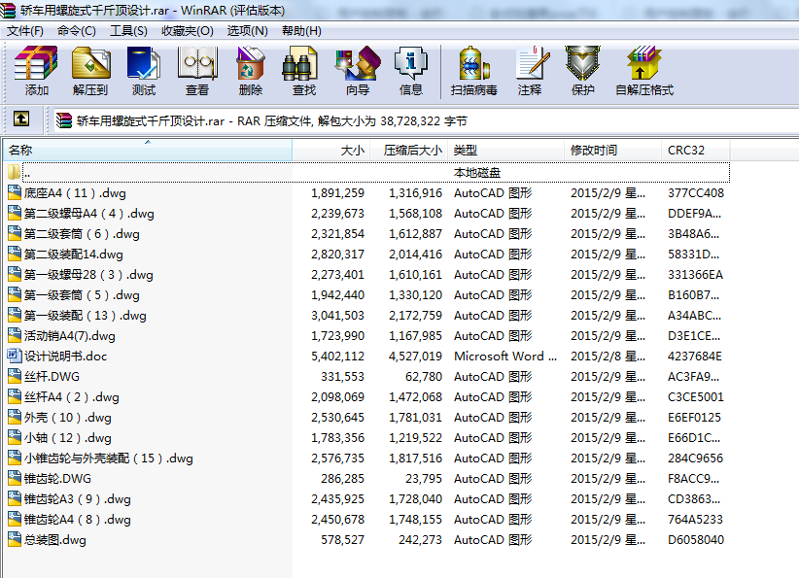The width and height of the screenshot is (799, 578).
Task: Click the 保护 (Protect) shield icon
Action: pyautogui.click(x=582, y=63)
